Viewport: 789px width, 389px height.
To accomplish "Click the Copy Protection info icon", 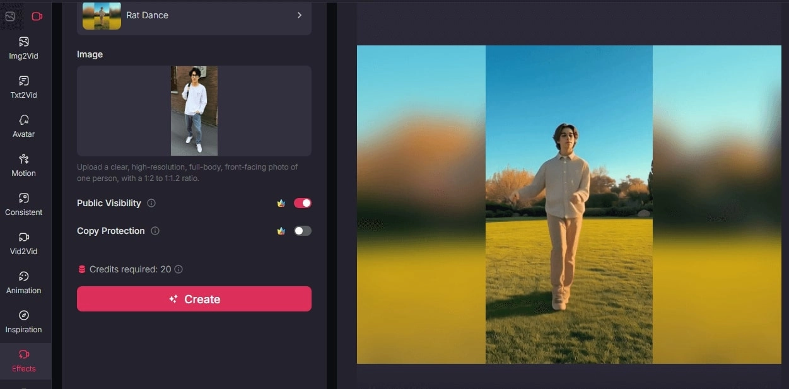I will click(155, 231).
